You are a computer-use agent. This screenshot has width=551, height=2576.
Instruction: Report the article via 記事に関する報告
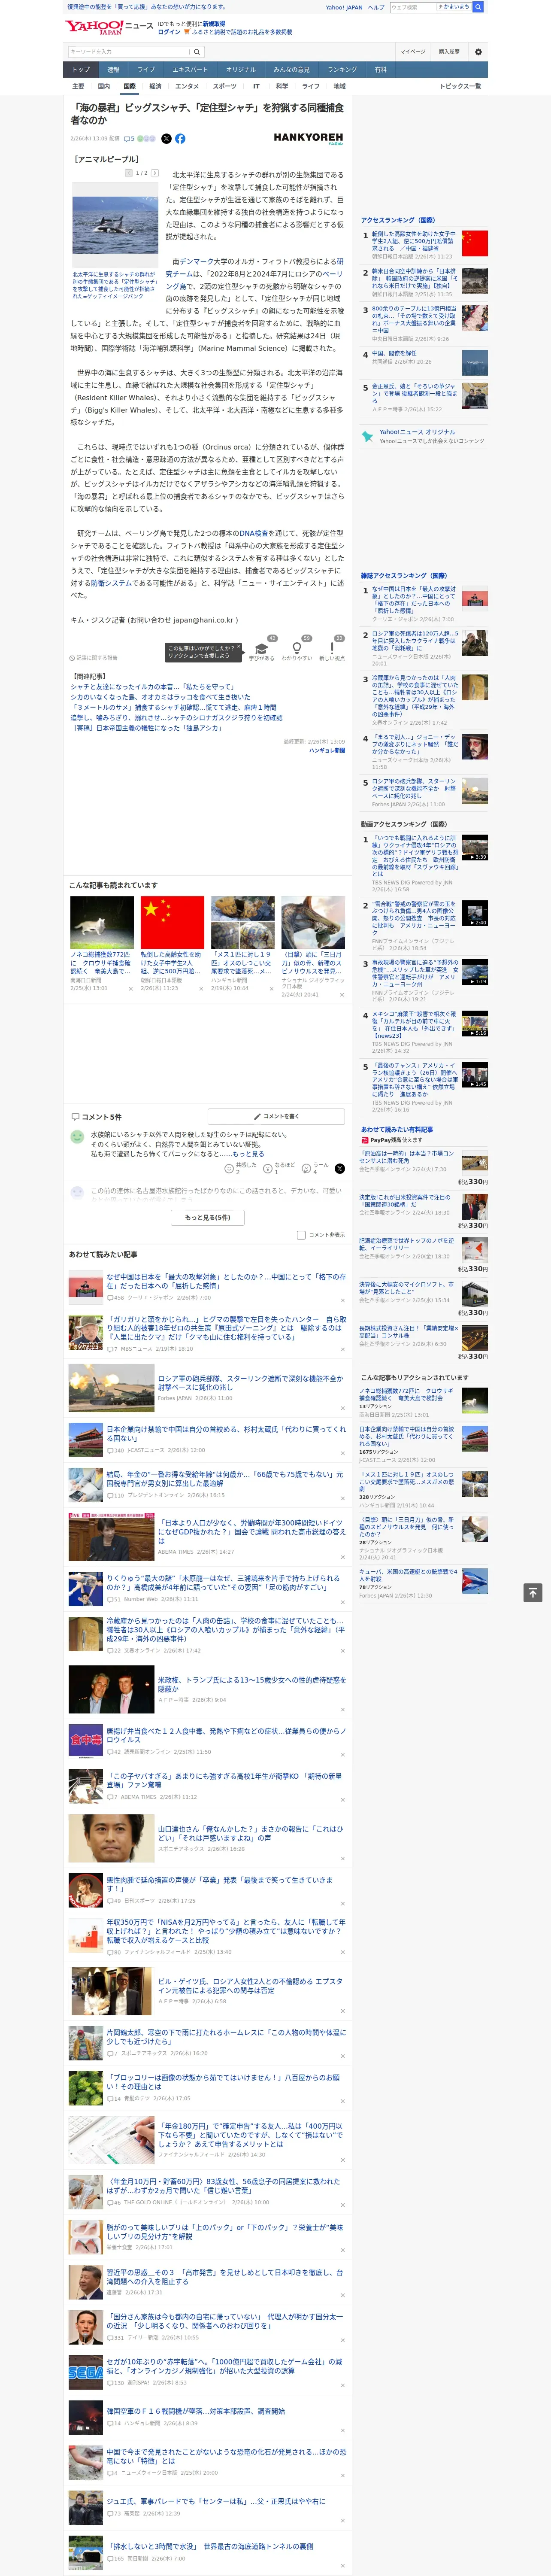[94, 658]
